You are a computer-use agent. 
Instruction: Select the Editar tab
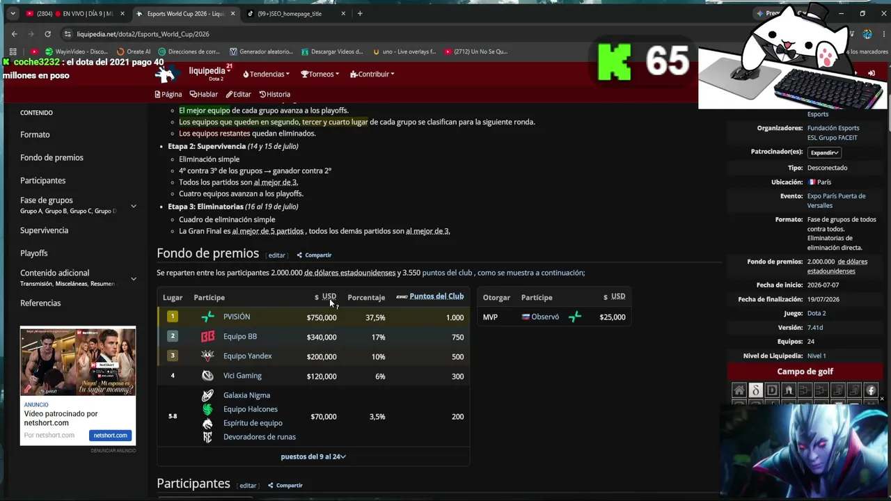coord(239,94)
